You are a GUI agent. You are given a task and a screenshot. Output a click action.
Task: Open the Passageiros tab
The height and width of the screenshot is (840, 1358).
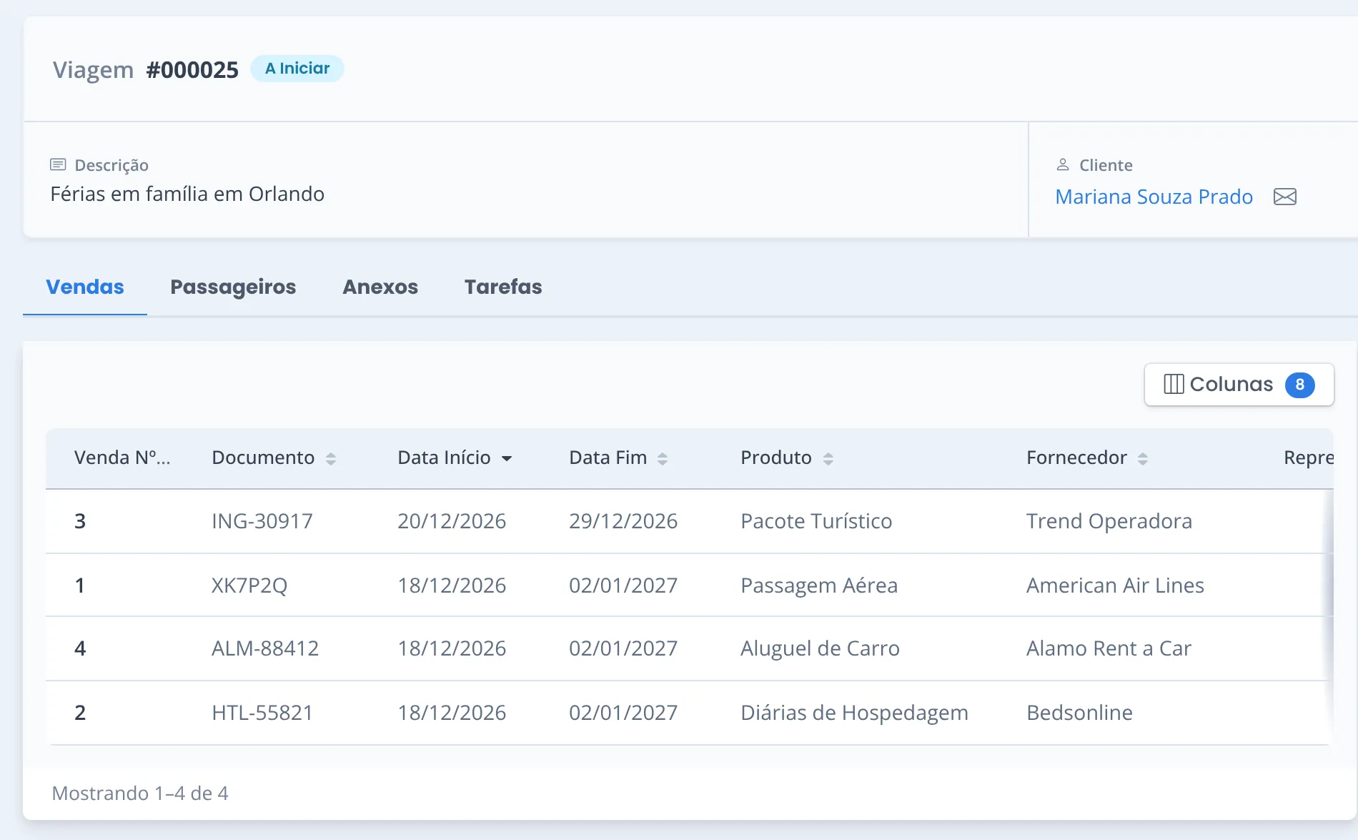[233, 287]
